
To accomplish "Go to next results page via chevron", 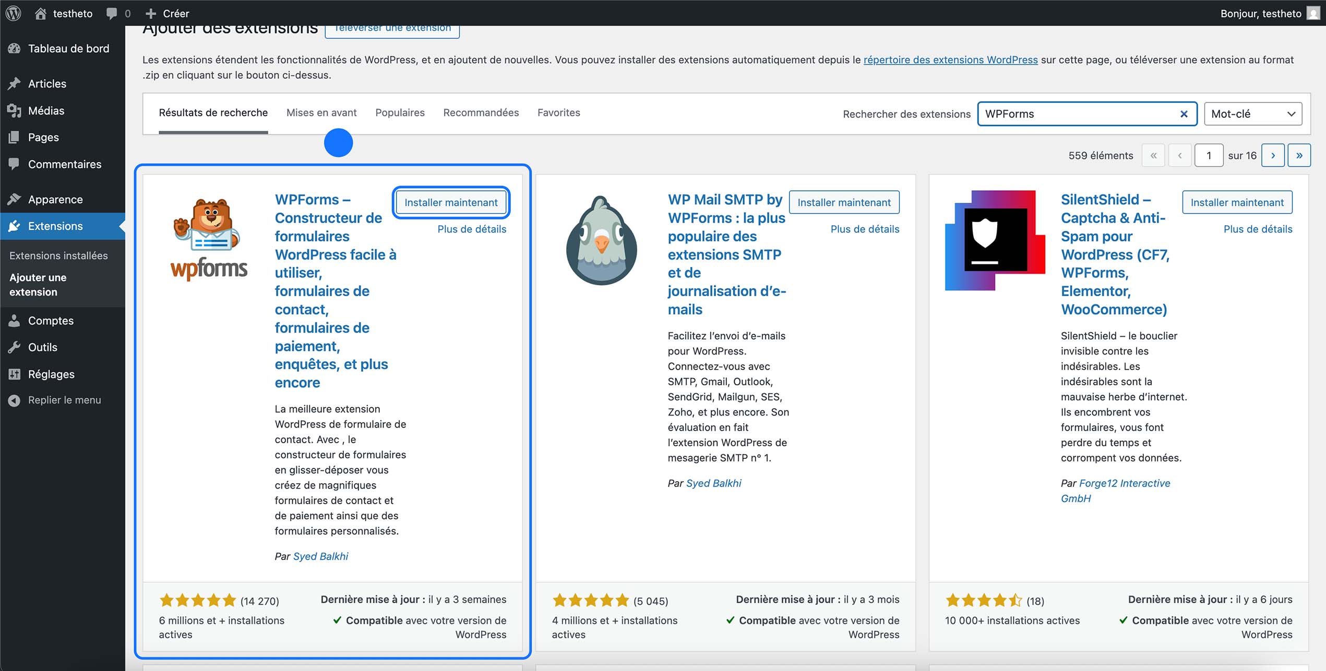I will [x=1273, y=155].
